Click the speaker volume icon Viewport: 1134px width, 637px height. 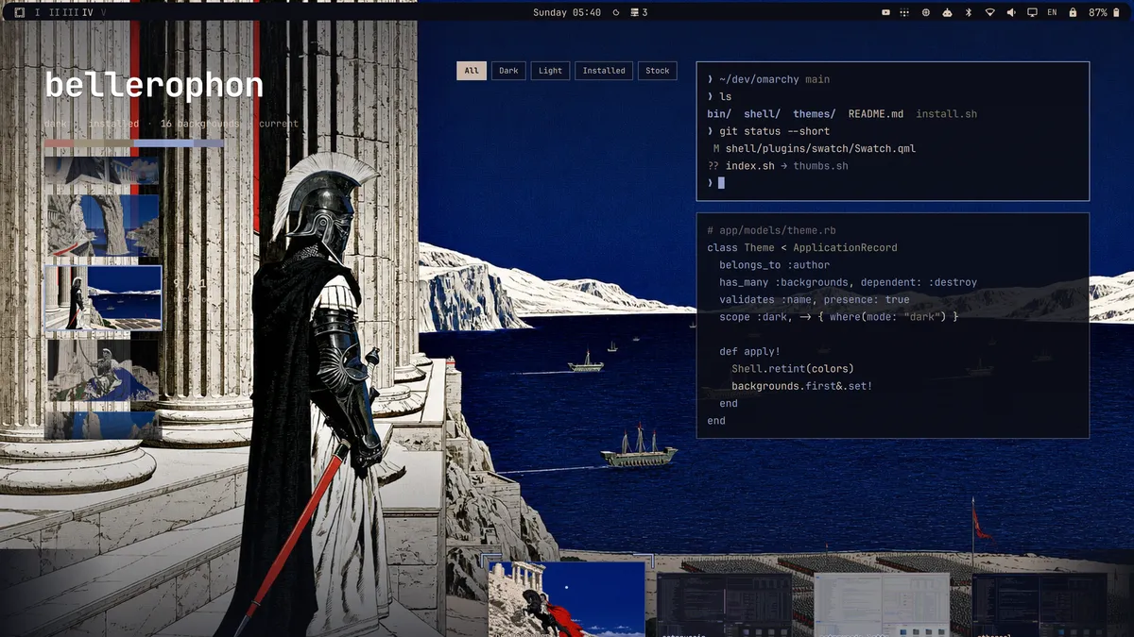pos(1011,12)
